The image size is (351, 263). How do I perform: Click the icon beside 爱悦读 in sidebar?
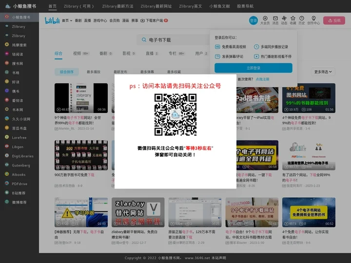(7, 100)
